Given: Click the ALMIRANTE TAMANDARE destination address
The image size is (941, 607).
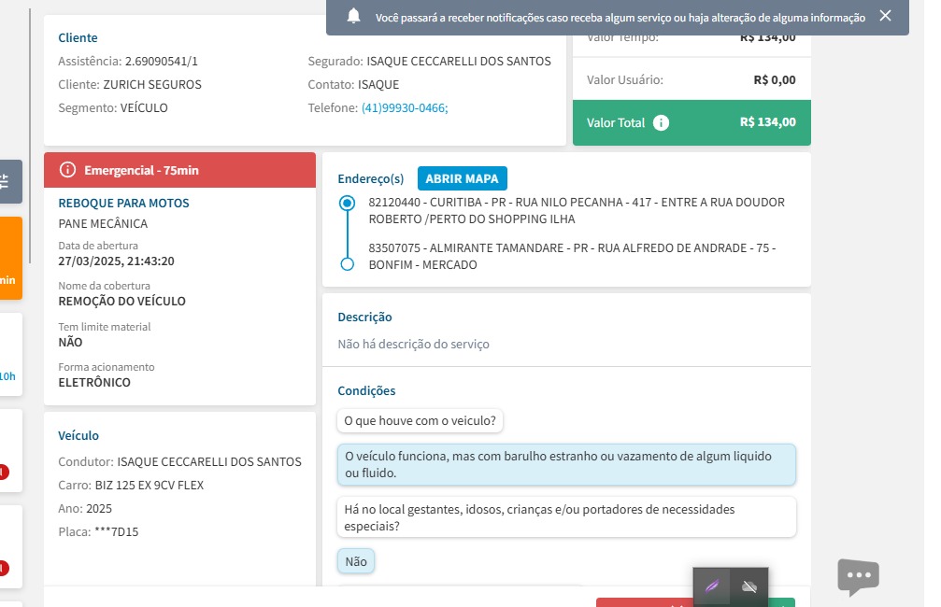Looking at the screenshot, I should (572, 256).
